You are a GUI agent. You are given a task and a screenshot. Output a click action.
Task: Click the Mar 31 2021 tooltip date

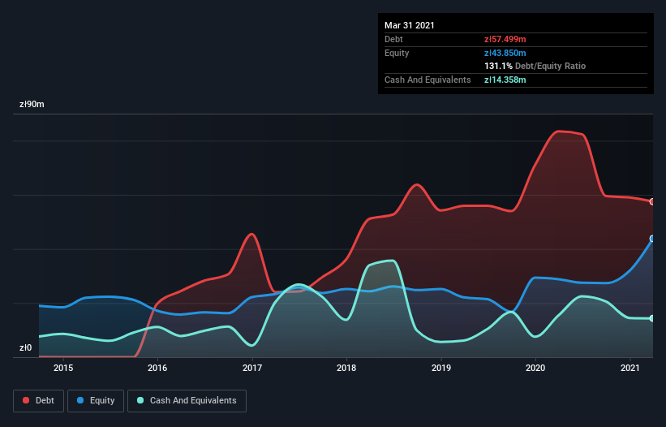(x=410, y=25)
